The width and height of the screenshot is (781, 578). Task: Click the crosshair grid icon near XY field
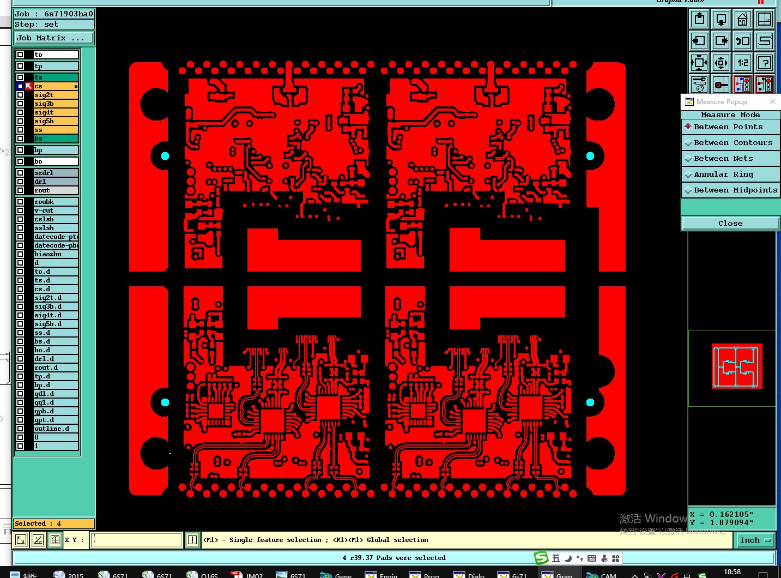coord(55,540)
